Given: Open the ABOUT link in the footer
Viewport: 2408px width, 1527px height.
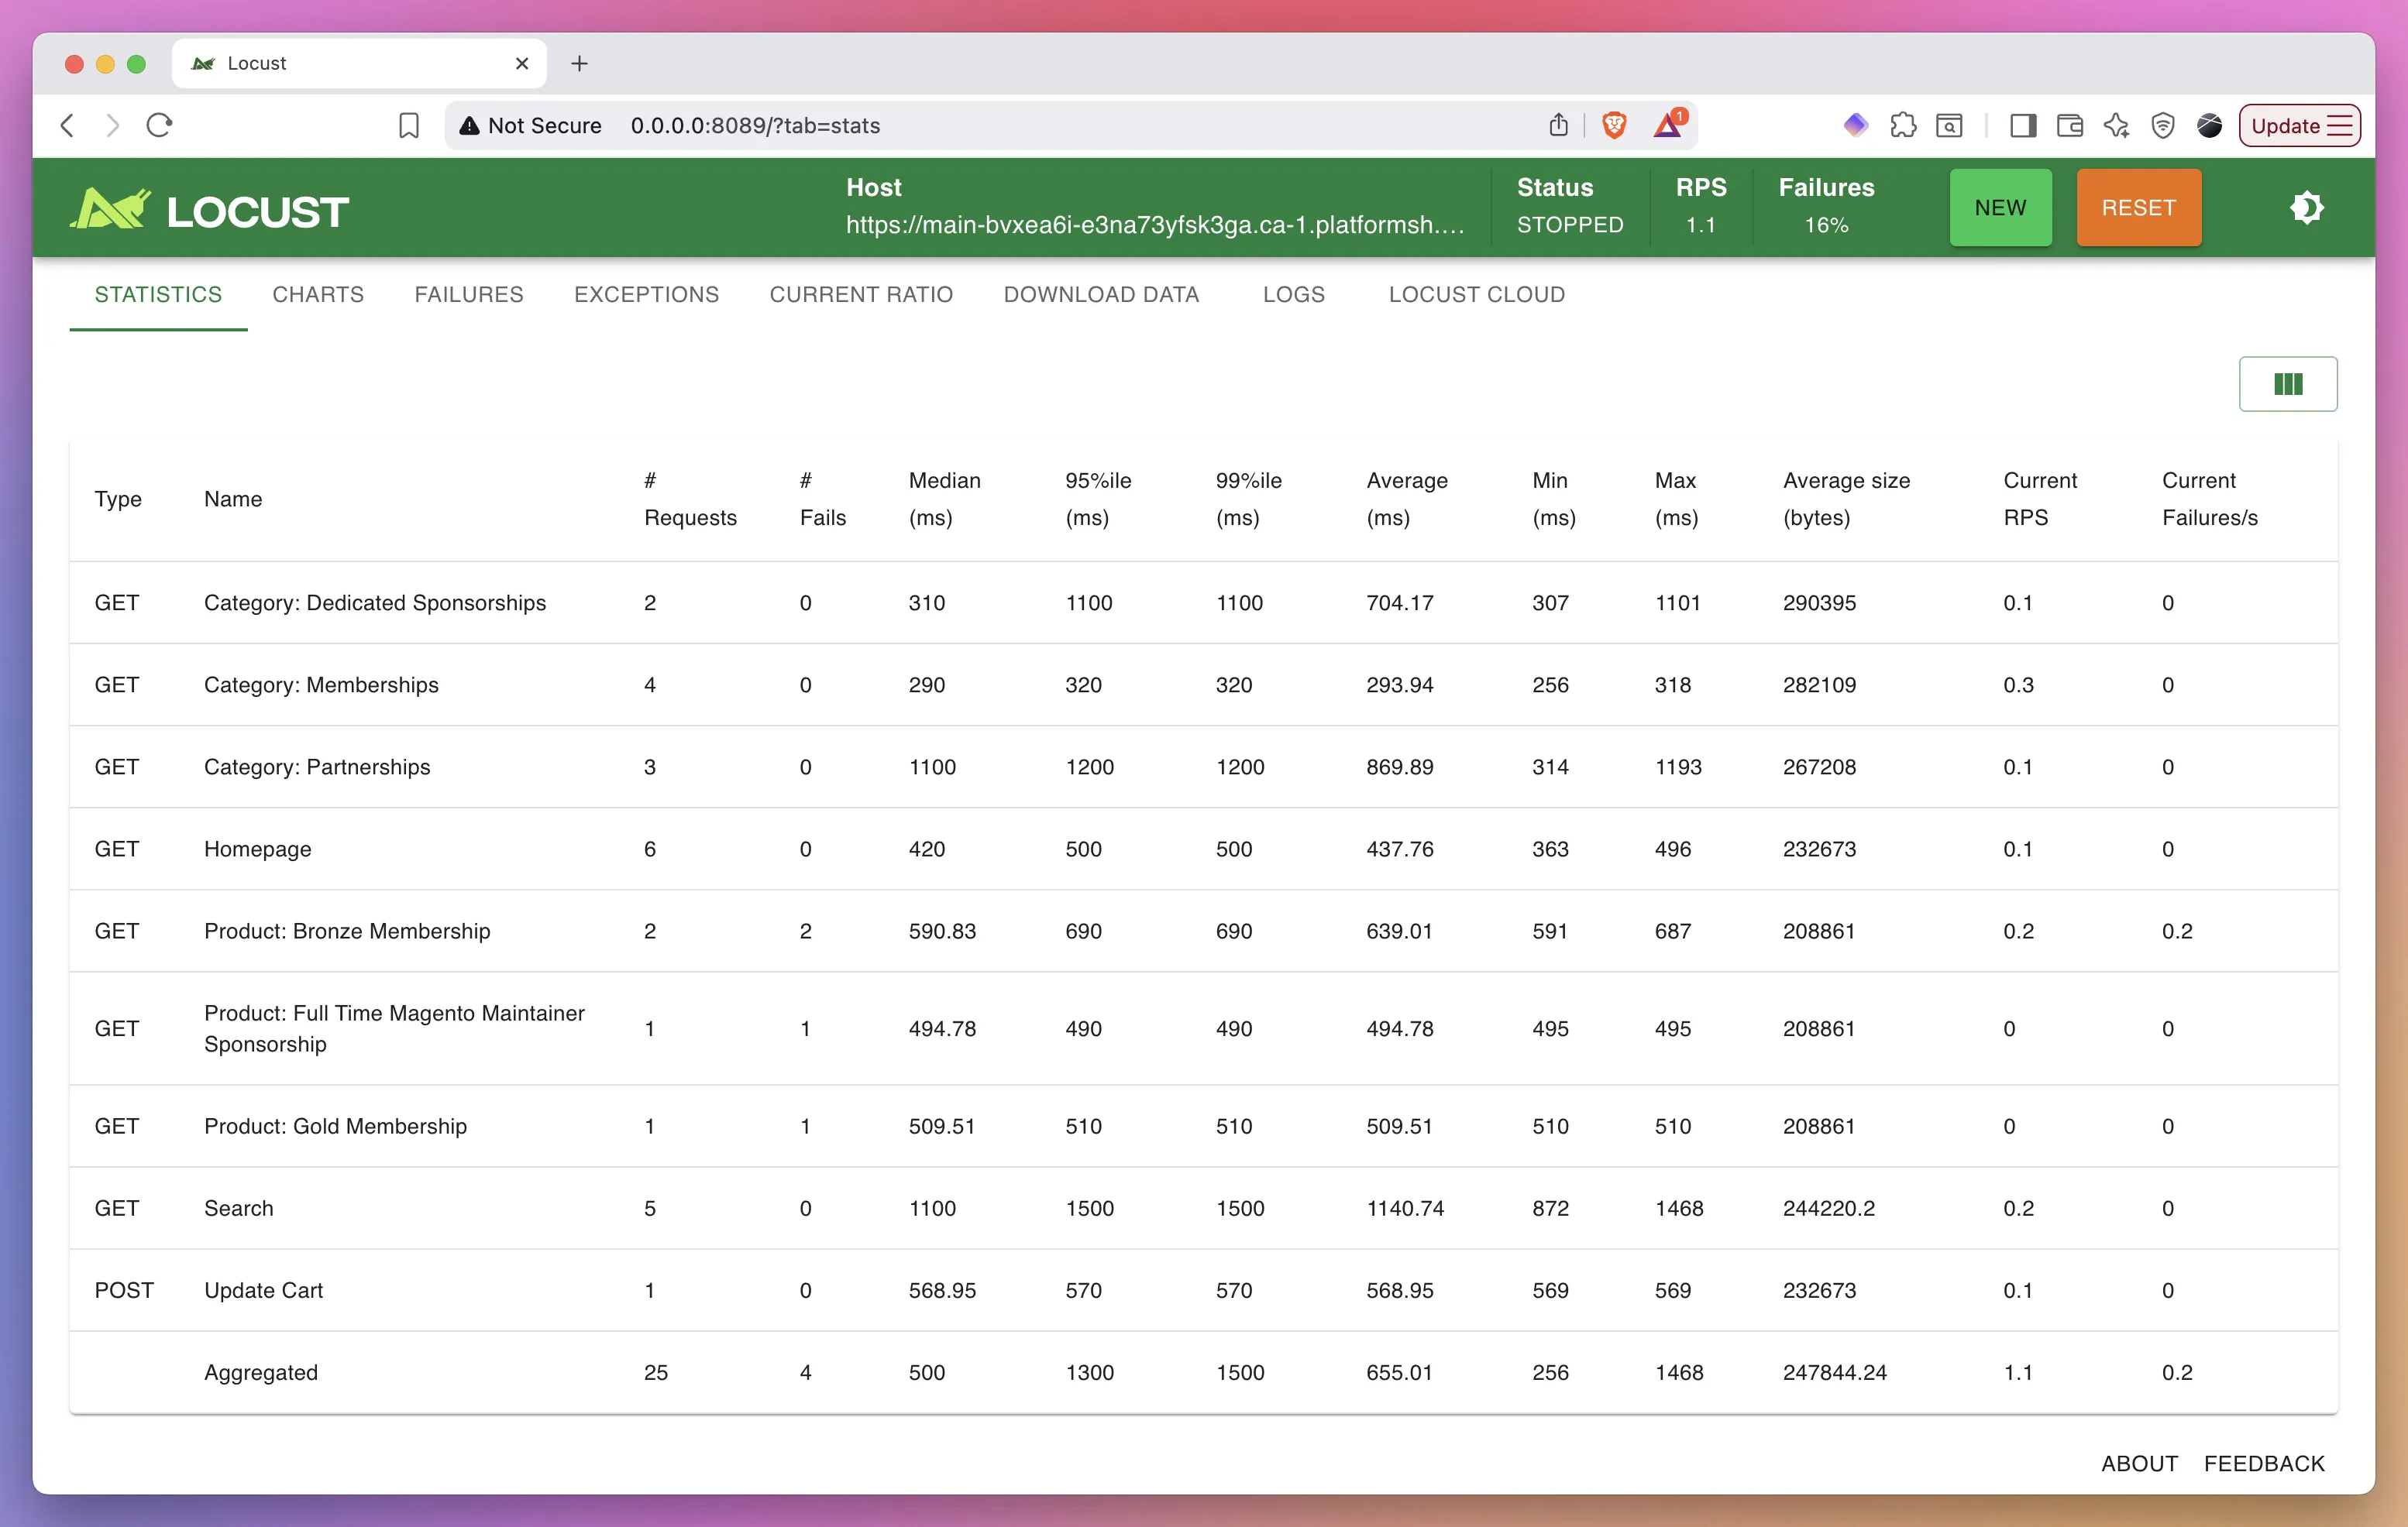Looking at the screenshot, I should click(x=2138, y=1463).
